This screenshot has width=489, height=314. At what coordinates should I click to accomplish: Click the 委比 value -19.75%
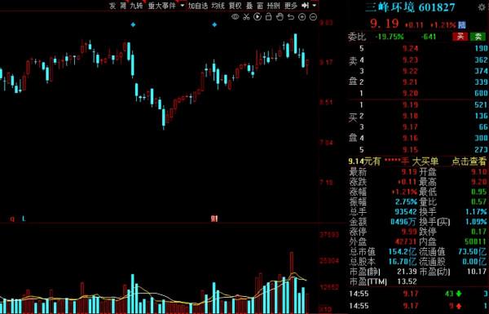(390, 37)
